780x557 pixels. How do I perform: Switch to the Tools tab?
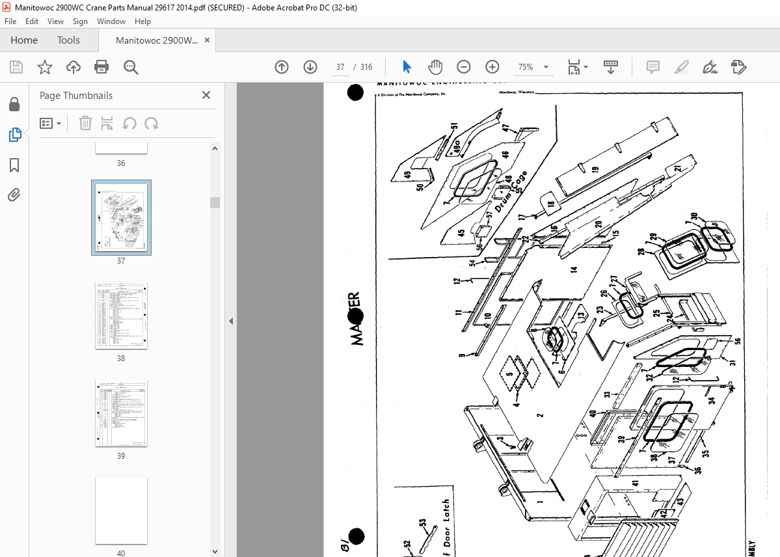click(x=68, y=40)
